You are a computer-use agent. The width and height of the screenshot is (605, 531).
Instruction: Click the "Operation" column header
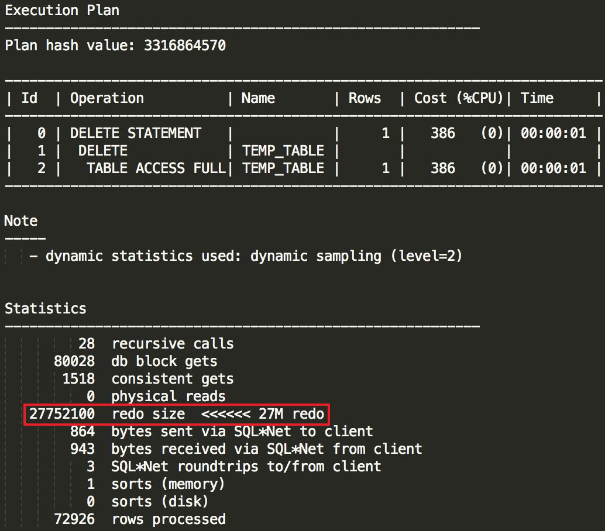point(106,98)
